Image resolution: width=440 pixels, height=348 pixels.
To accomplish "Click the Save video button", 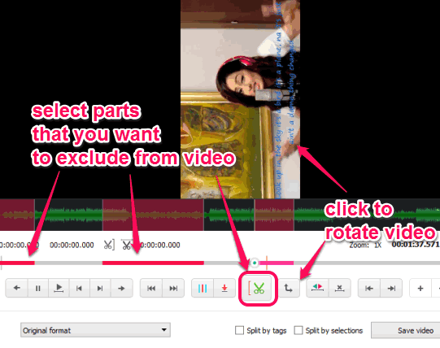I will point(406,330).
